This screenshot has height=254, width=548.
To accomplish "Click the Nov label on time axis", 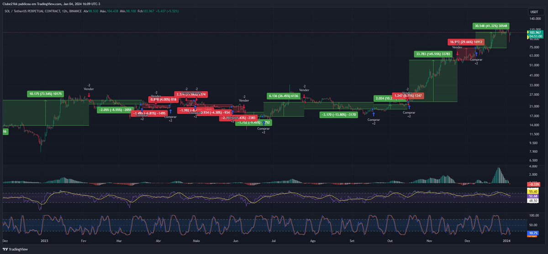I will click(430, 240).
